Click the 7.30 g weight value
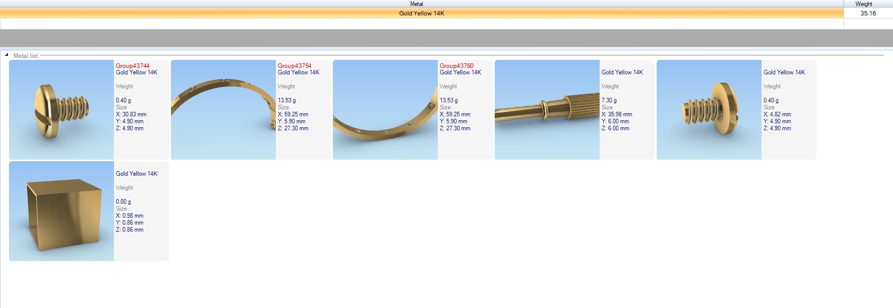The width and height of the screenshot is (893, 308). pyautogui.click(x=609, y=100)
